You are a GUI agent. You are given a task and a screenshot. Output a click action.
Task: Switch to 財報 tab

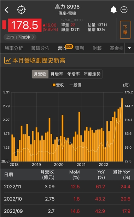(x=97, y=48)
